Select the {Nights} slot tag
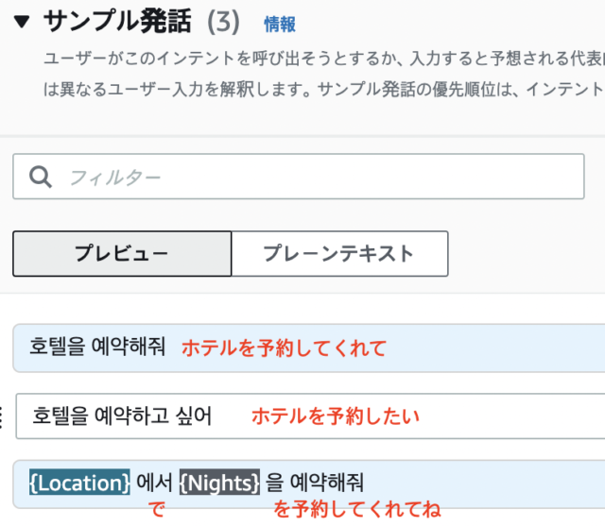605x526 pixels. (219, 483)
